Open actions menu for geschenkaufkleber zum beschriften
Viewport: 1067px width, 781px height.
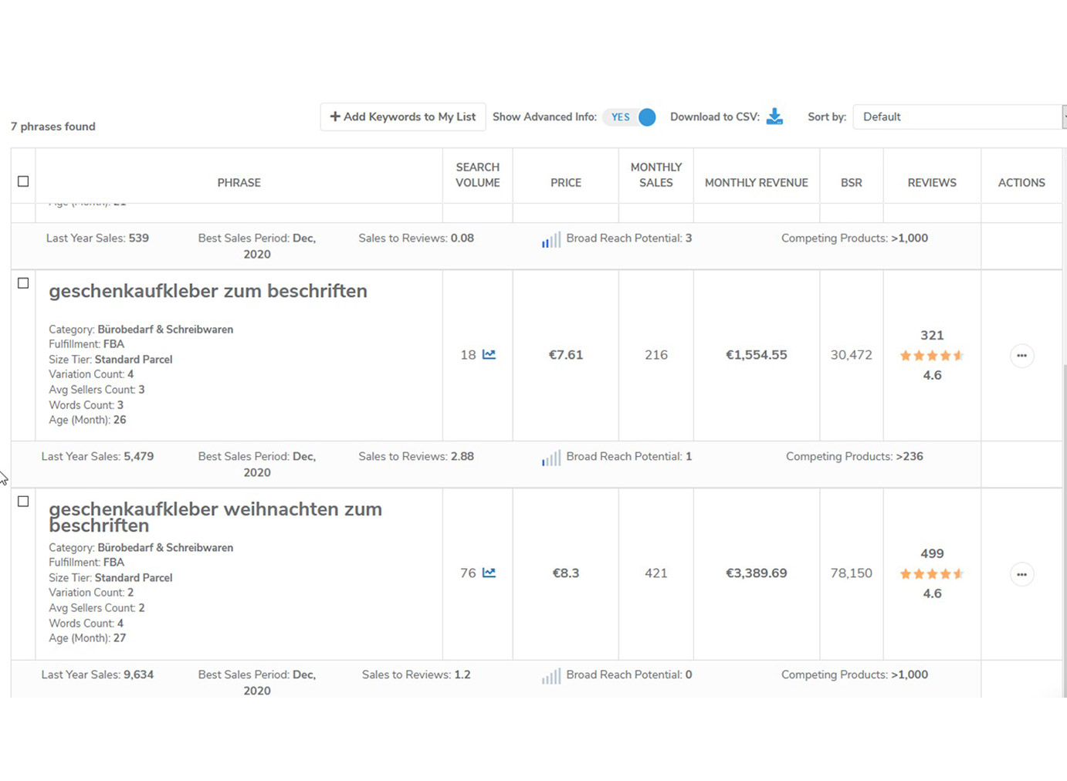[x=1021, y=356]
